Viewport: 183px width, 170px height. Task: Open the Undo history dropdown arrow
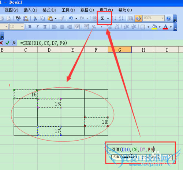[76, 18]
